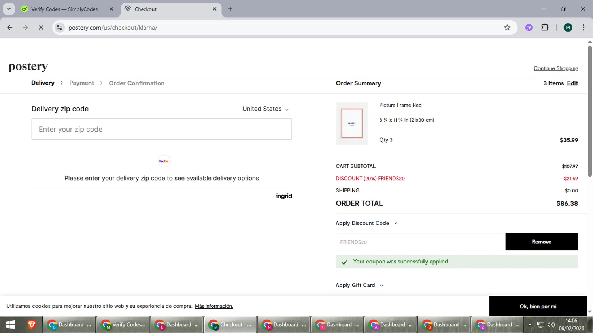Open a new browser tab

point(230,9)
